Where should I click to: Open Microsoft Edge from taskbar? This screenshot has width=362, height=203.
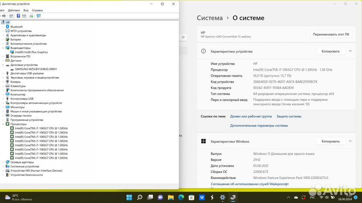pos(181,197)
